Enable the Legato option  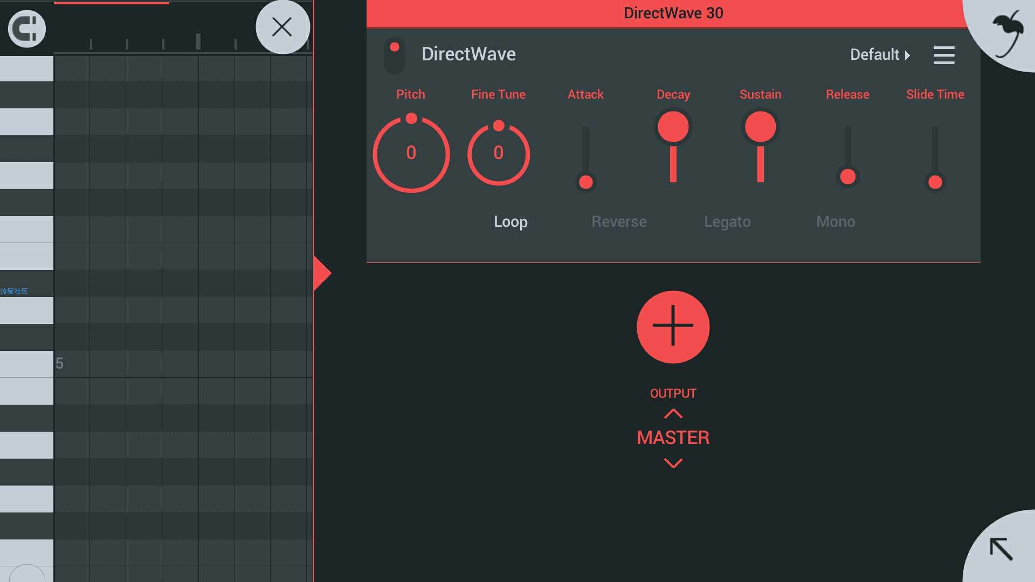727,221
